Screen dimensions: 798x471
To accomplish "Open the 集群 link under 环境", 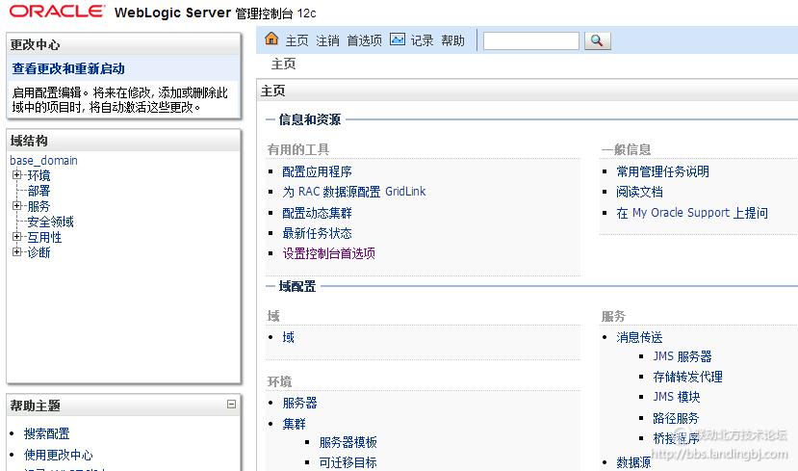I will 295,424.
